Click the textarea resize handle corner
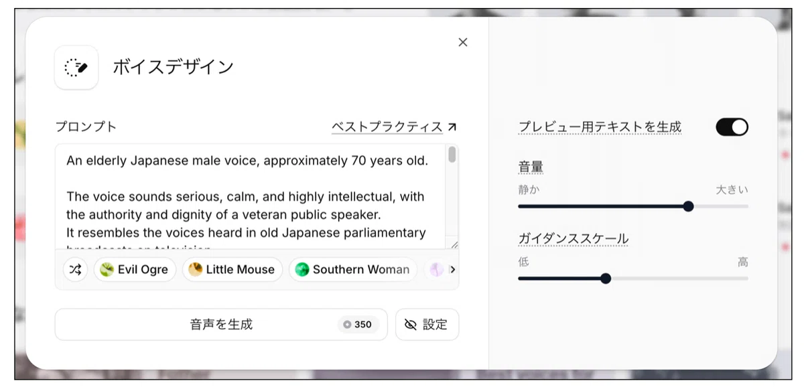 point(454,245)
